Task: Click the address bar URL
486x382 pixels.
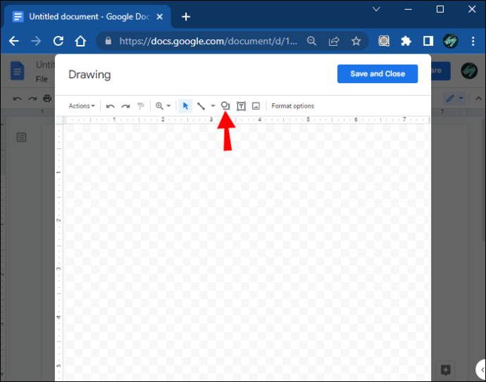Action: tap(208, 42)
